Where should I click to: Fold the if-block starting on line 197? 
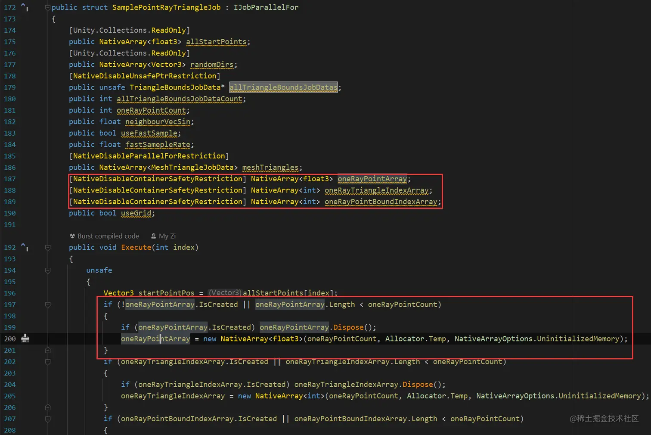(48, 304)
